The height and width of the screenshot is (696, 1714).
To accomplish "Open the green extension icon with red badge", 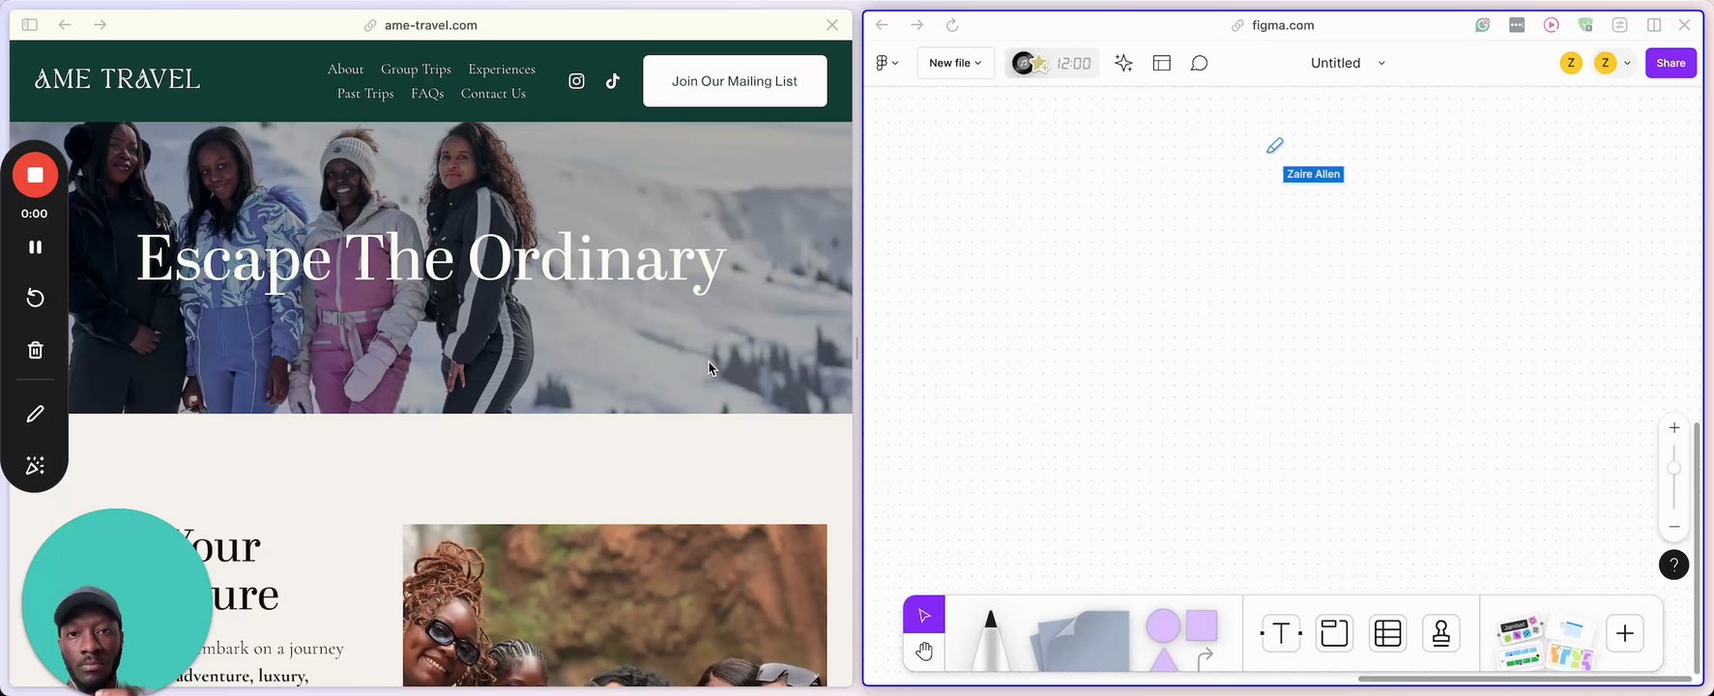I will tap(1482, 25).
